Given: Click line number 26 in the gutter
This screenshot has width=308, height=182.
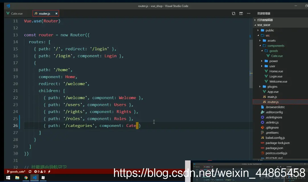Looking at the screenshot, I should 16,125.
